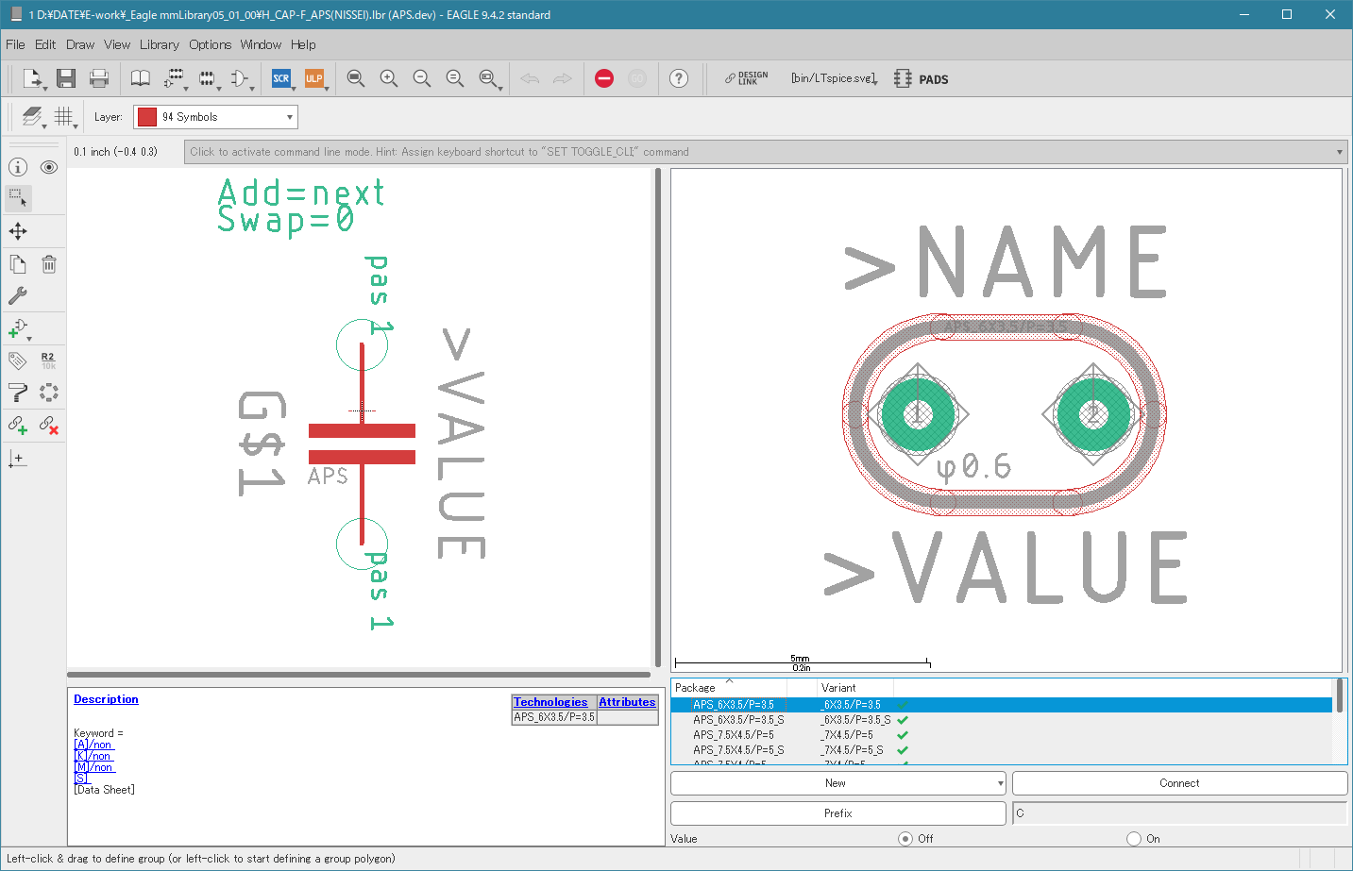Expand the command line history dropdown
This screenshot has height=871, width=1353.
(1340, 152)
